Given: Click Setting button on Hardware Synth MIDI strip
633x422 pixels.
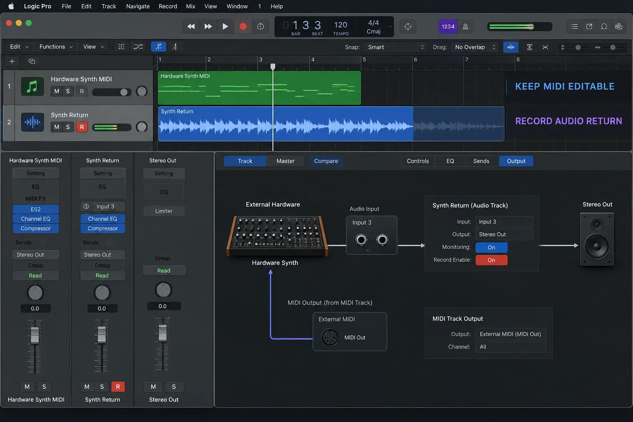Looking at the screenshot, I should [36, 173].
